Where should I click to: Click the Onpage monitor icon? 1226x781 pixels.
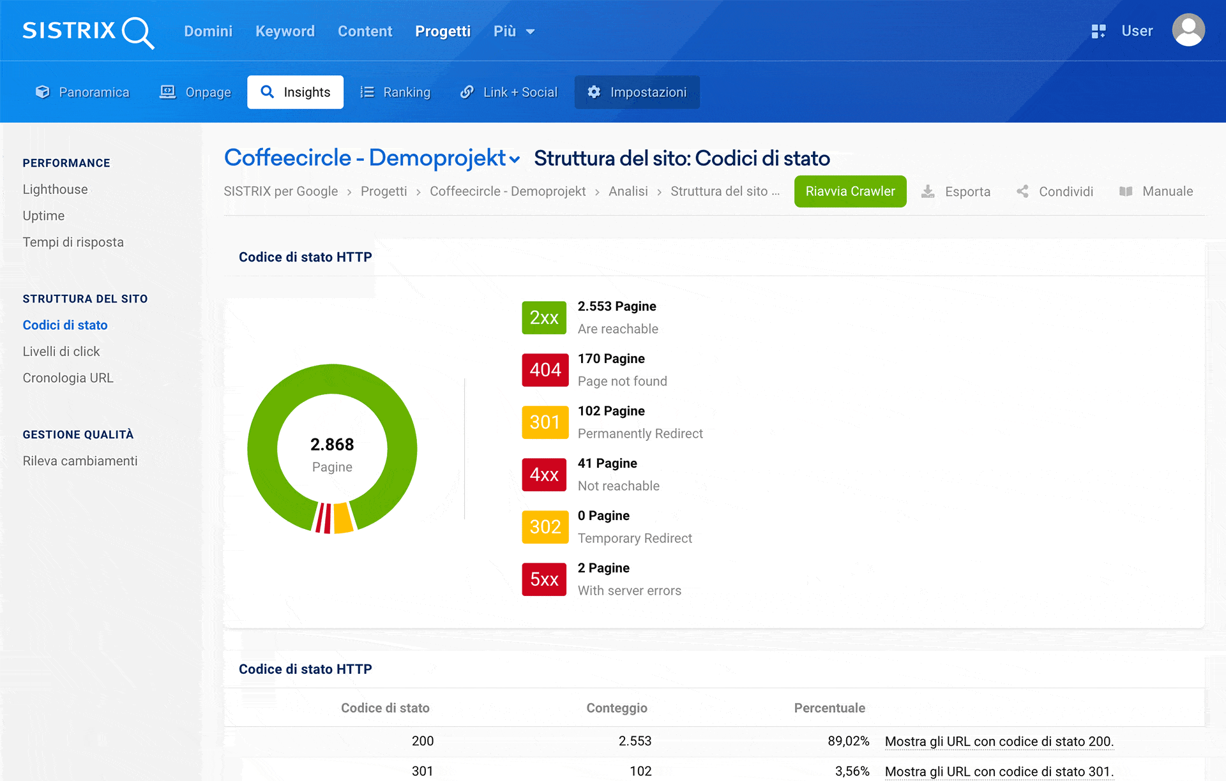point(168,92)
